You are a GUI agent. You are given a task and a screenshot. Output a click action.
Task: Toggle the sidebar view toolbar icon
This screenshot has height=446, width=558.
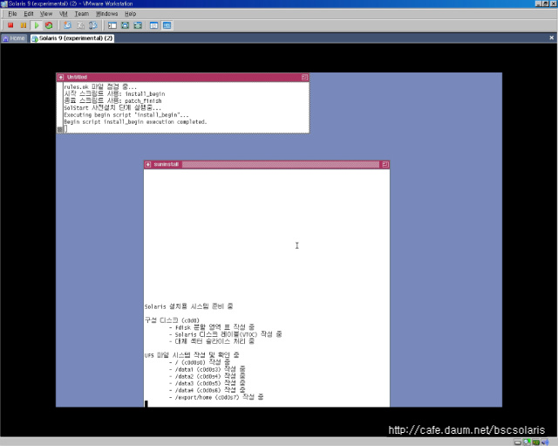[112, 25]
